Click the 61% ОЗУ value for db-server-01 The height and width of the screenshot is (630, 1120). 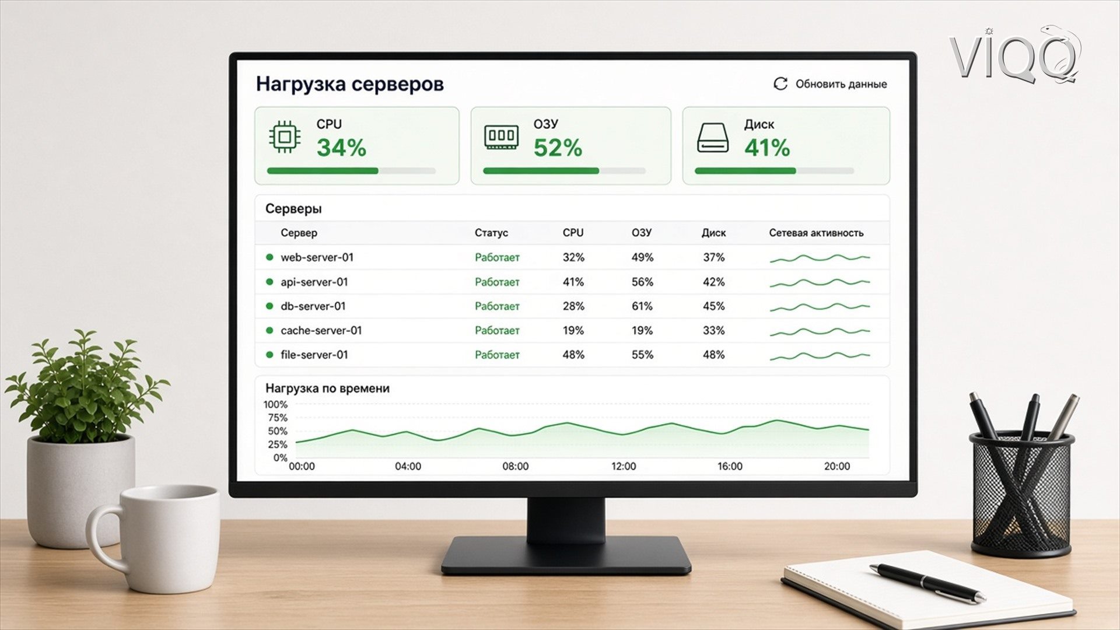click(x=642, y=306)
